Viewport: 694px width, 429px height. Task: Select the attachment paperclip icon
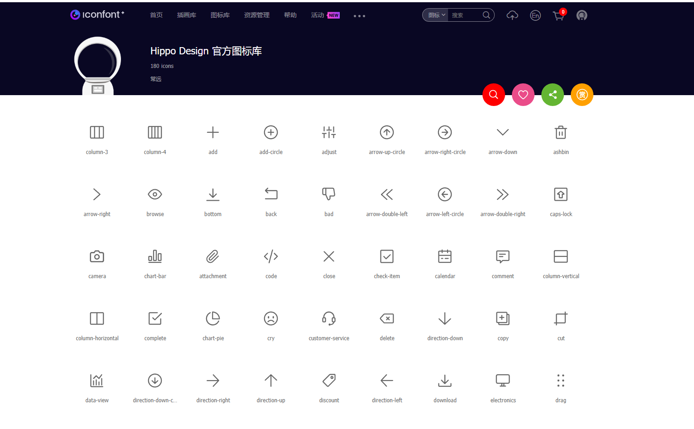213,256
